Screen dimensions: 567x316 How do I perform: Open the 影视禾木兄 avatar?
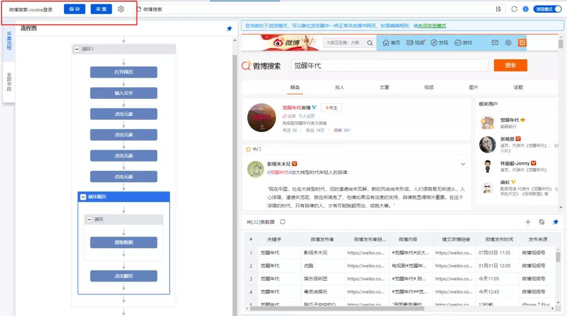click(x=256, y=169)
